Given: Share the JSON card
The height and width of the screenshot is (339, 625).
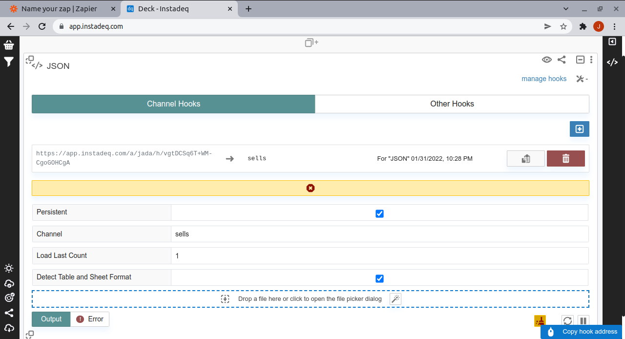Looking at the screenshot, I should click(x=562, y=60).
